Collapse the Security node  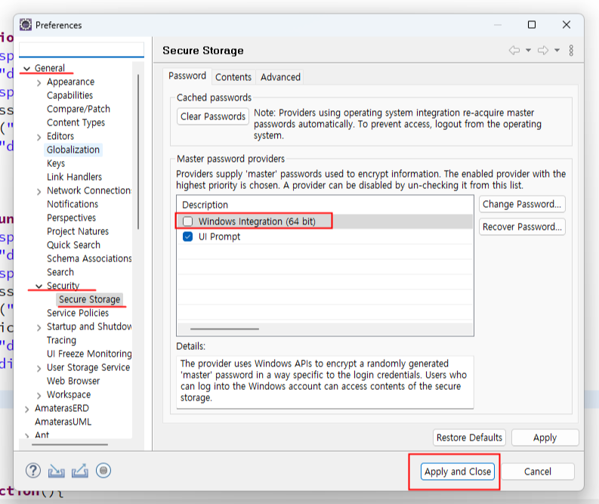coord(39,286)
